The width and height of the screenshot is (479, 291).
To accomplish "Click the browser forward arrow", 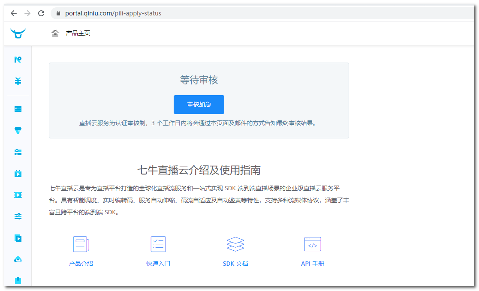I will [x=27, y=13].
